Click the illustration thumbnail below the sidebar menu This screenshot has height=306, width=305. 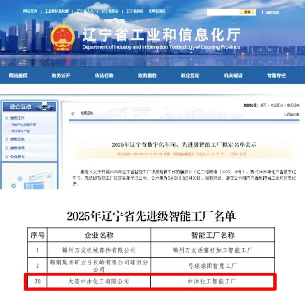[30, 176]
